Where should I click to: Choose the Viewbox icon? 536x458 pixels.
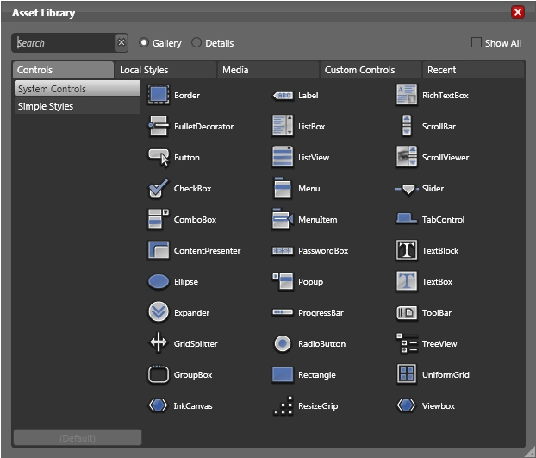[x=406, y=405]
